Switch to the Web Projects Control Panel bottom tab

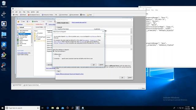tap(31, 85)
